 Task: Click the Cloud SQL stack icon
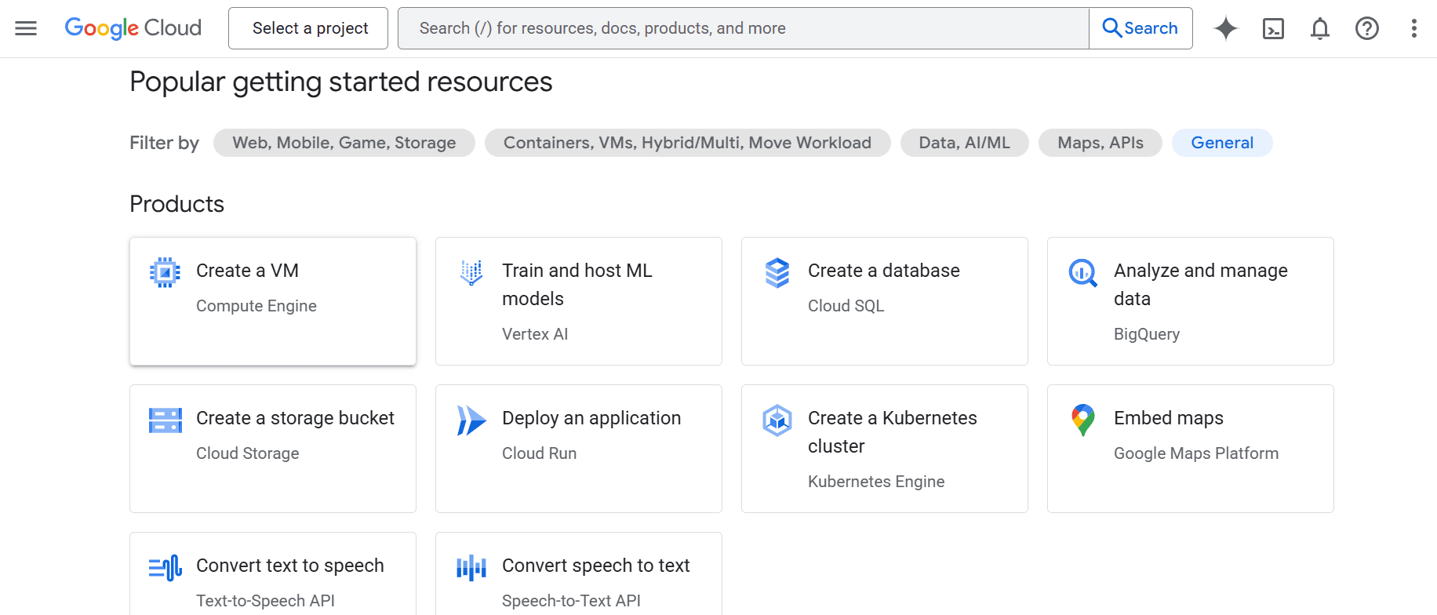(777, 272)
